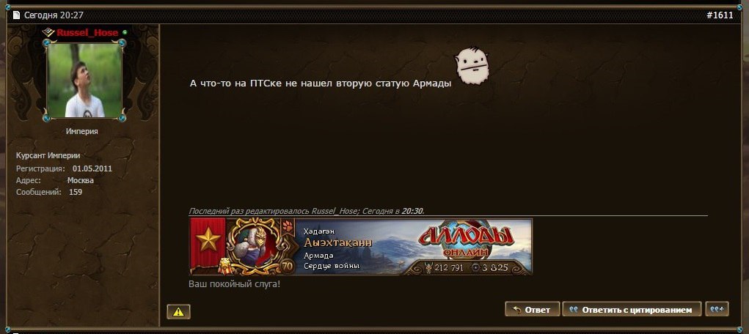Toggle multi-quote for this post
749x334 pixels.
click(717, 309)
